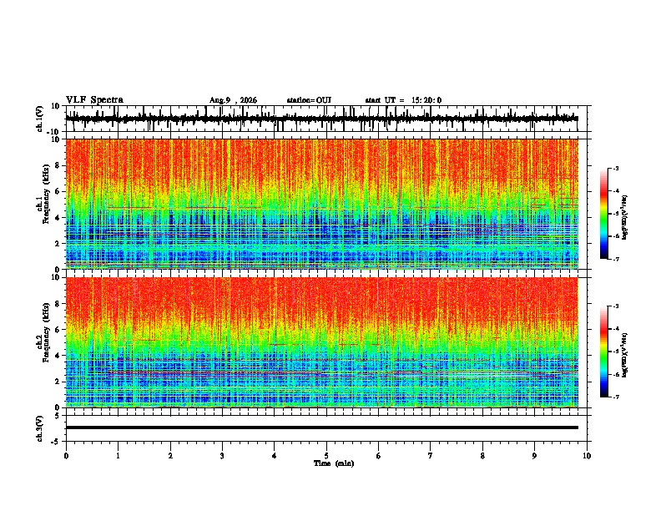Screen dimensions: 661x511
Task: Click time axis tick label "9"
Action: click(534, 456)
